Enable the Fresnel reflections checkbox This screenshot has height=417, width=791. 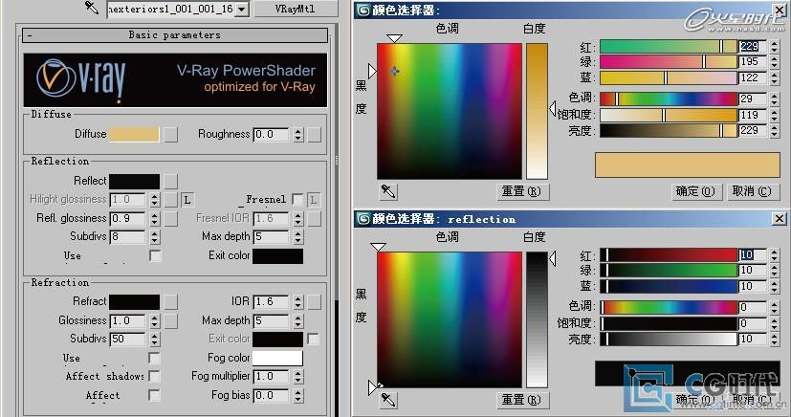click(297, 200)
